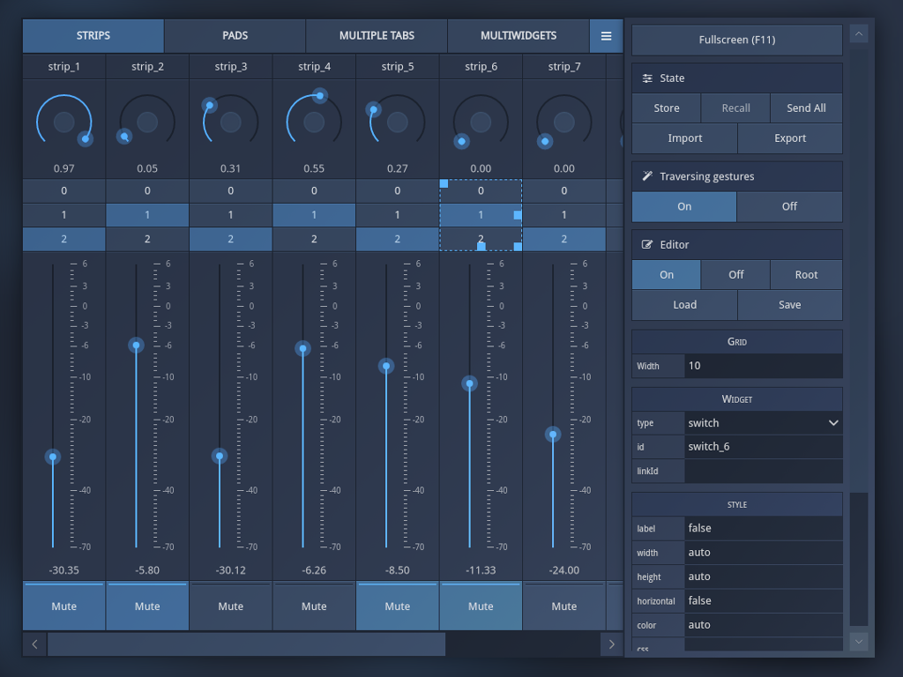This screenshot has height=677, width=903.
Task: Collapse the Editor section header
Action: click(737, 245)
